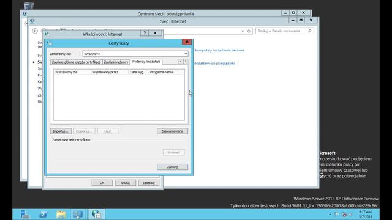Click the Importuj... button
392x220 pixels.
pos(61,131)
